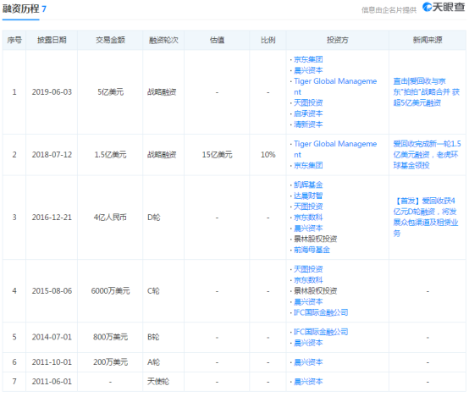
Task: Click 京东集团 in the 2018-07-12 row
Action: [308, 165]
